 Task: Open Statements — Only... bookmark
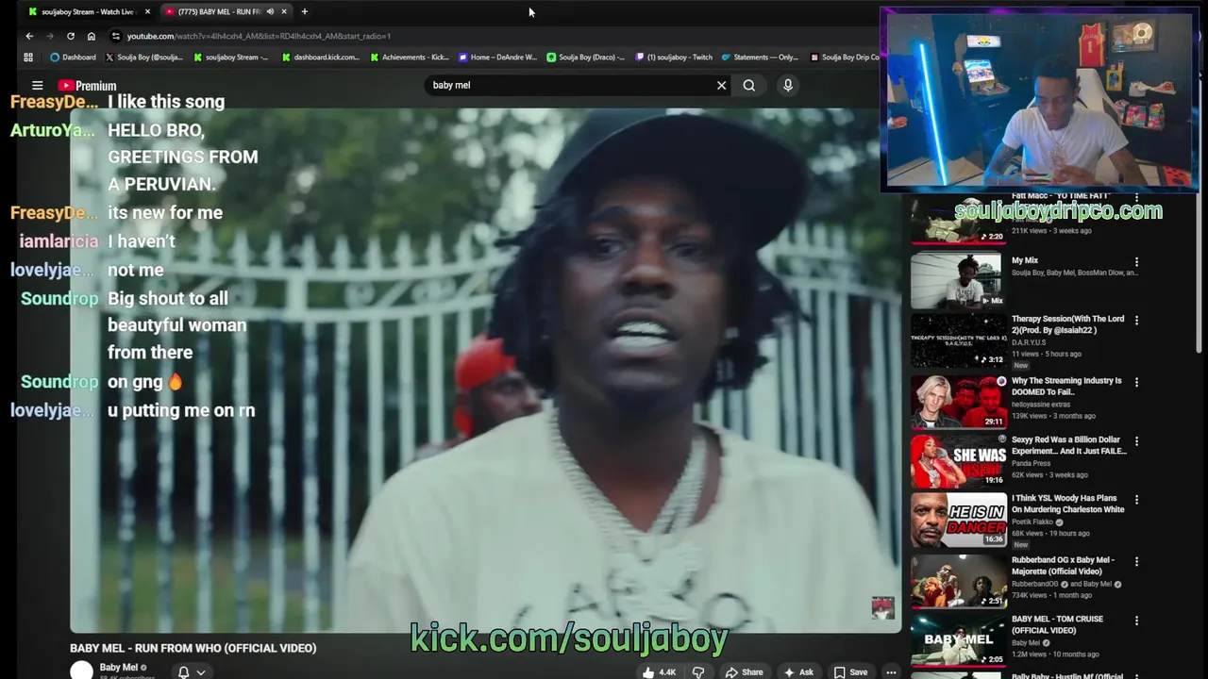point(760,57)
